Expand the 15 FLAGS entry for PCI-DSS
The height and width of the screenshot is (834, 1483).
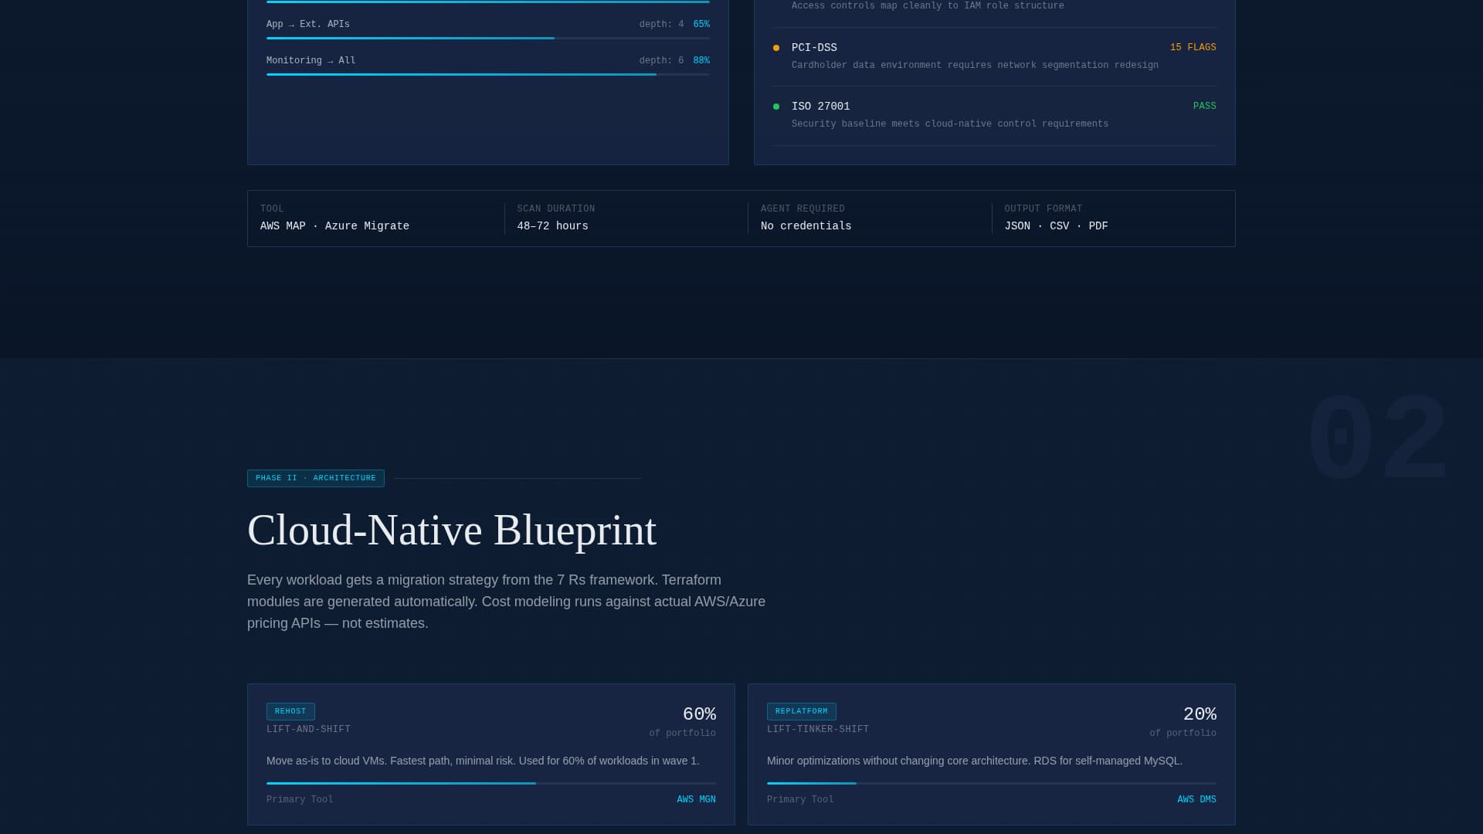tap(1192, 47)
